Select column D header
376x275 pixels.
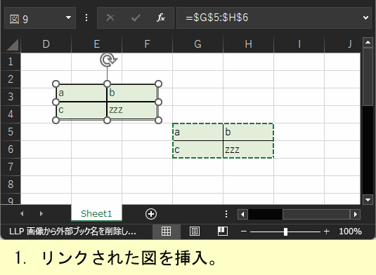46,44
